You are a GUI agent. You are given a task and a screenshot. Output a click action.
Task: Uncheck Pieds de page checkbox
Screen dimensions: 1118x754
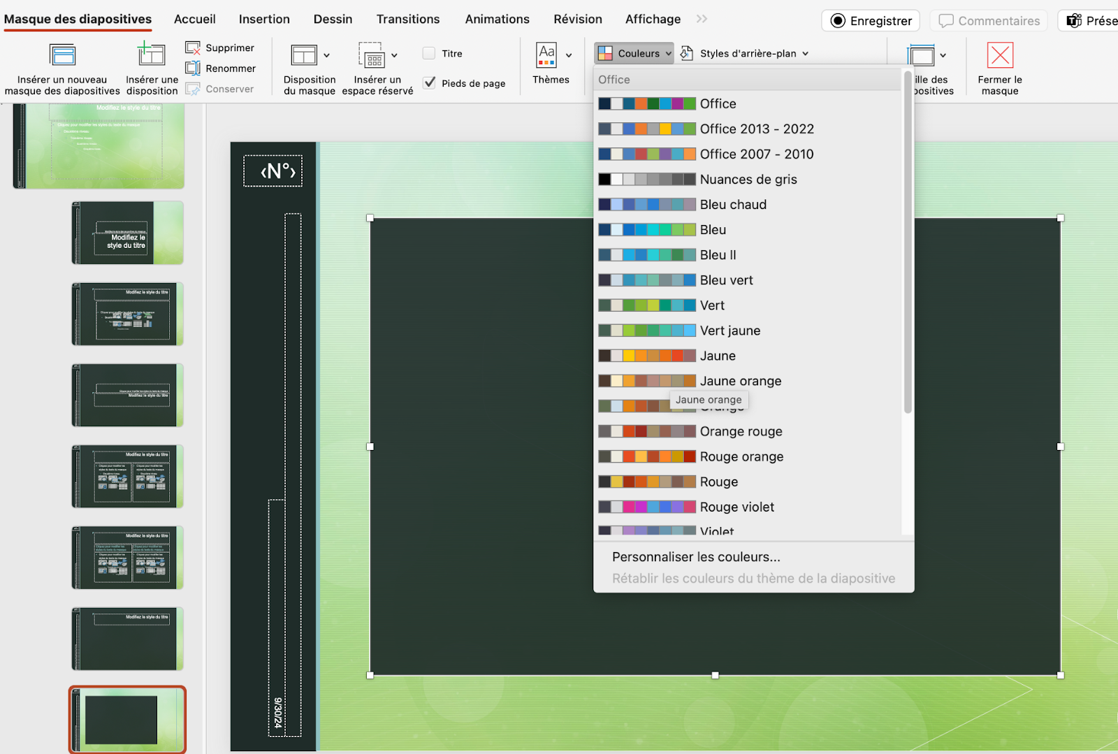(x=429, y=82)
